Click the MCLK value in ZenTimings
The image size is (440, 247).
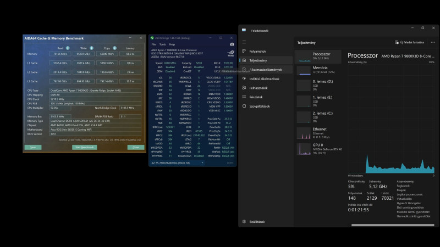[x=228, y=63]
